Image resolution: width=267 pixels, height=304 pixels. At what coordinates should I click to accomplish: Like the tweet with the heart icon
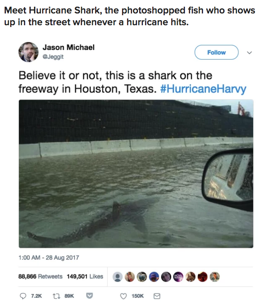[x=124, y=296]
